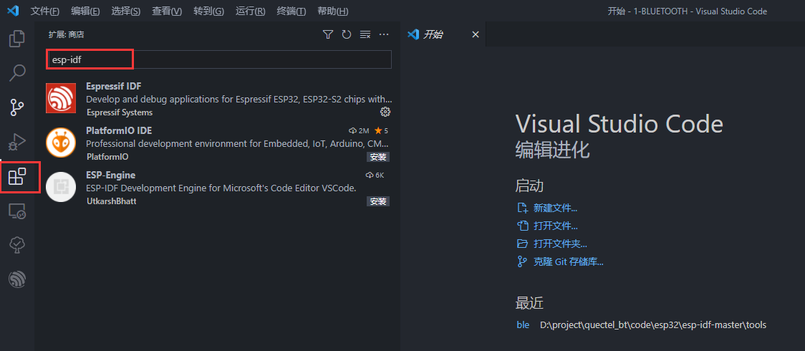Open the 终端(T) menu
Viewport: 805px width, 351px height.
click(x=291, y=11)
